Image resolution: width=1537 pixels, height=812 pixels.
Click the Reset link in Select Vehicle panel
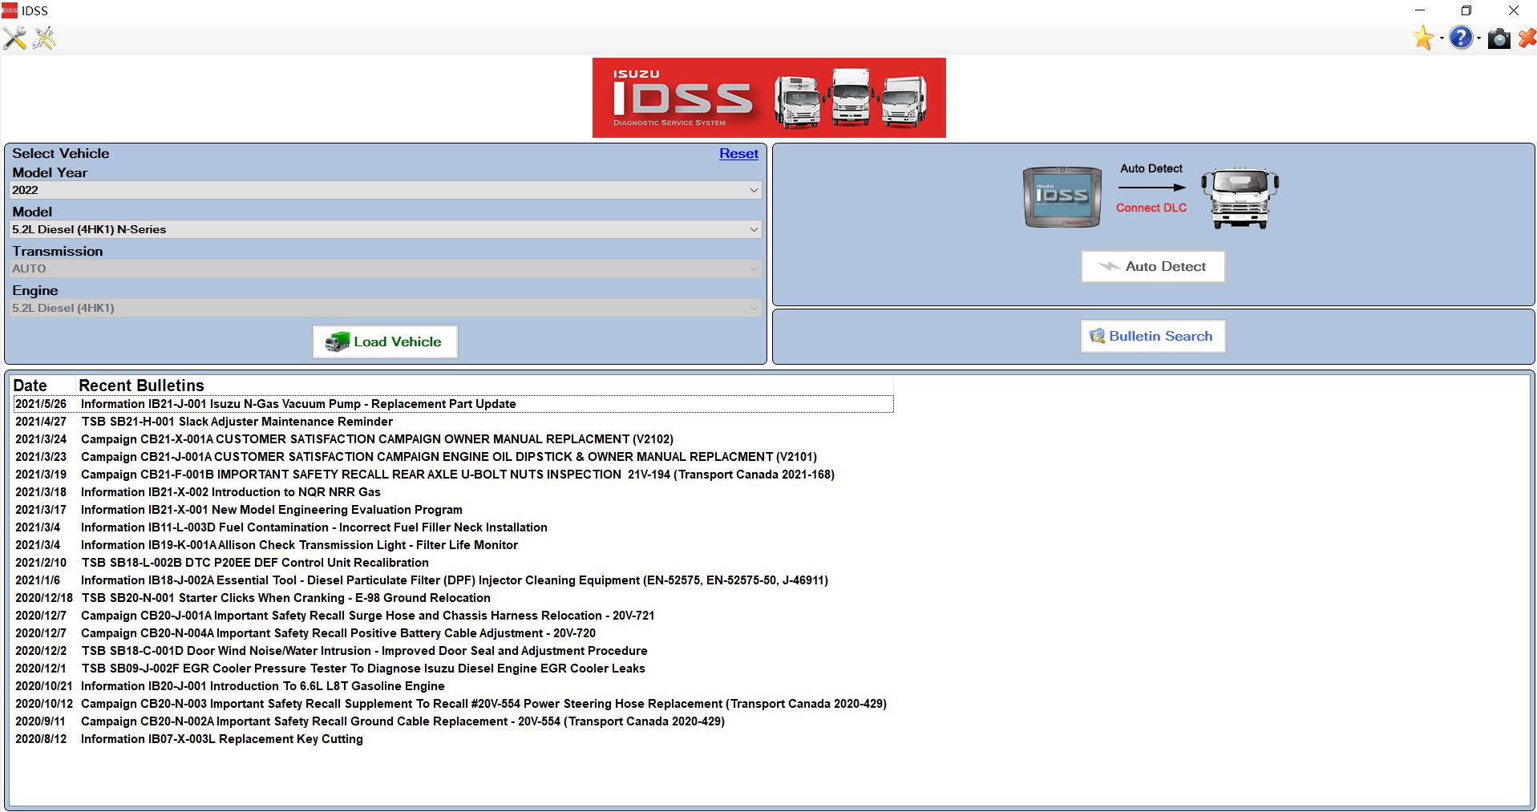738,153
